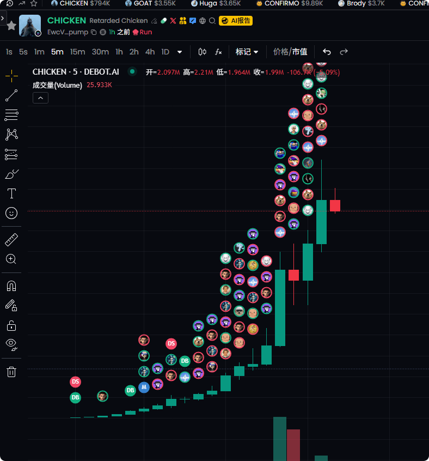Remove drawings with the trash icon

pos(11,372)
